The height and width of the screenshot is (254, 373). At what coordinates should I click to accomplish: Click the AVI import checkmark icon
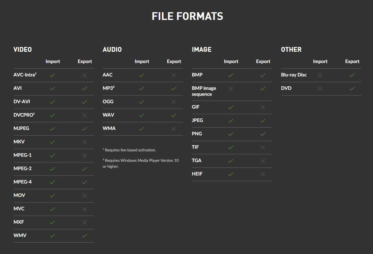[x=53, y=89]
